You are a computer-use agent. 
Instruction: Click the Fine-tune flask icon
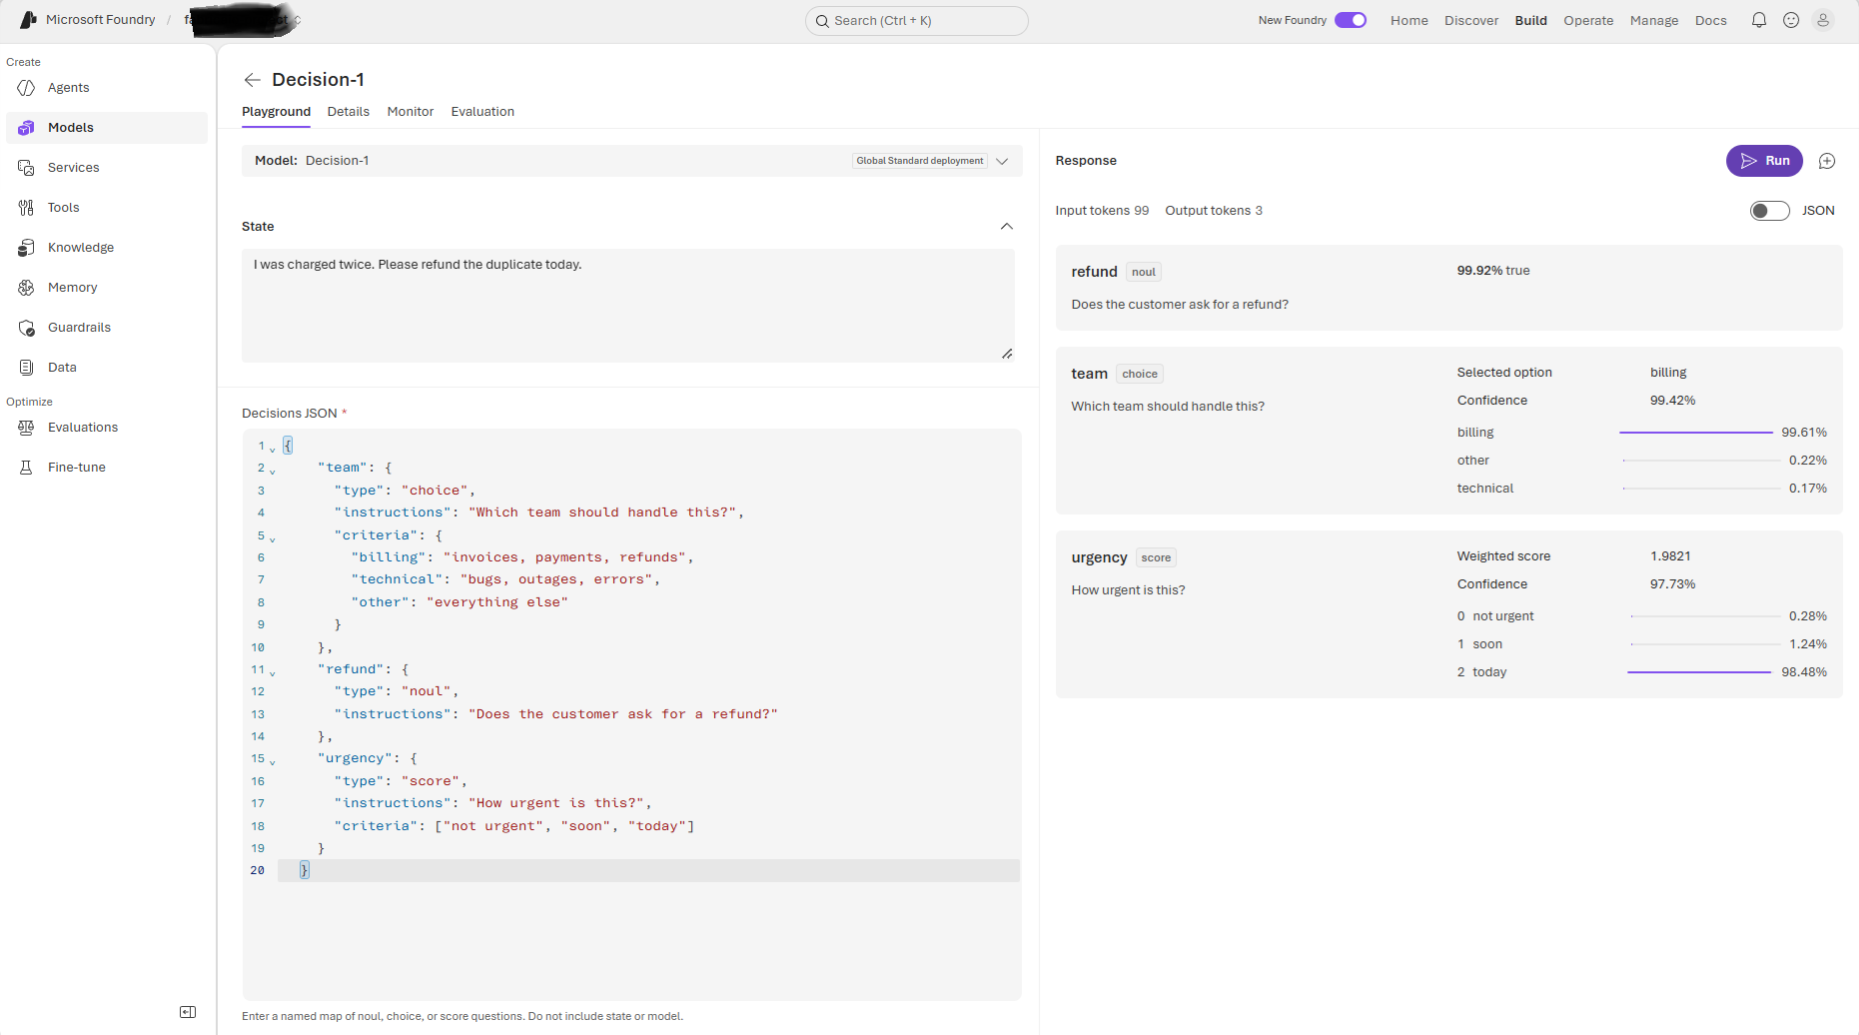pyautogui.click(x=26, y=468)
